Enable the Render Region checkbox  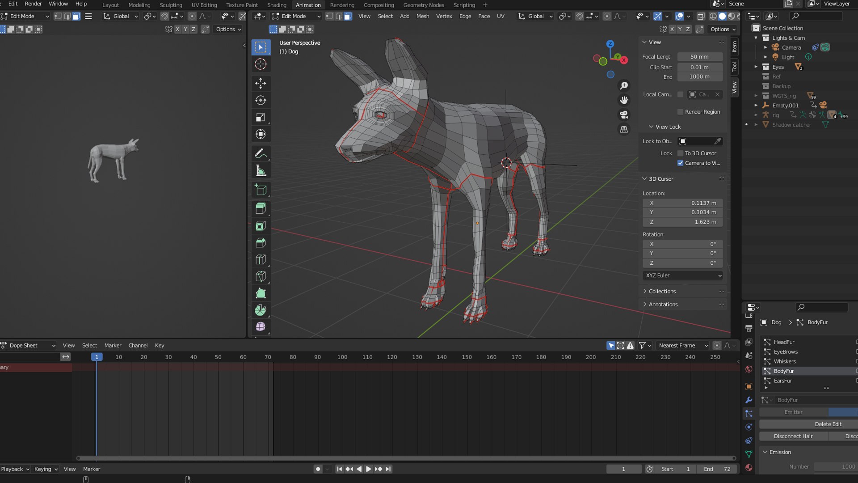[x=680, y=112]
